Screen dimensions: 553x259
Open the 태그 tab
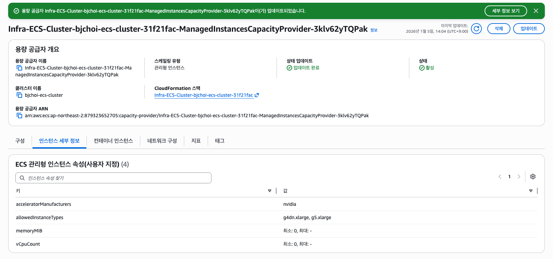[220, 141]
